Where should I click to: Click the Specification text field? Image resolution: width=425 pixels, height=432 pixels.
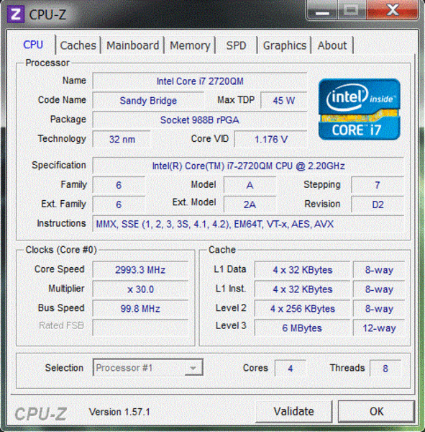tap(248, 166)
